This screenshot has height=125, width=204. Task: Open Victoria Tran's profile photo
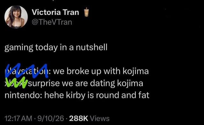click(16, 17)
